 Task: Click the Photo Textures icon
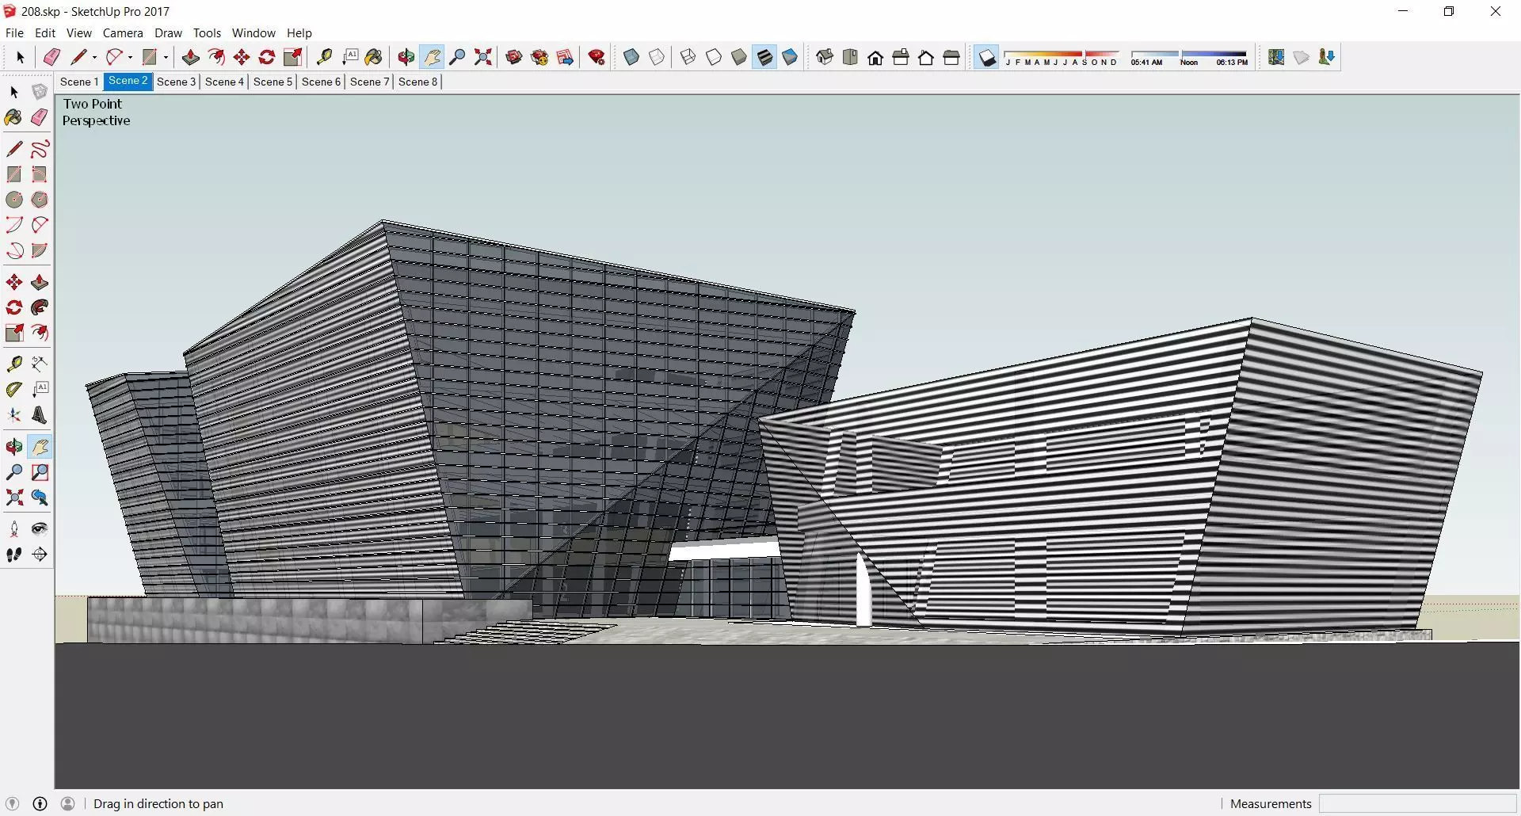coord(1327,57)
